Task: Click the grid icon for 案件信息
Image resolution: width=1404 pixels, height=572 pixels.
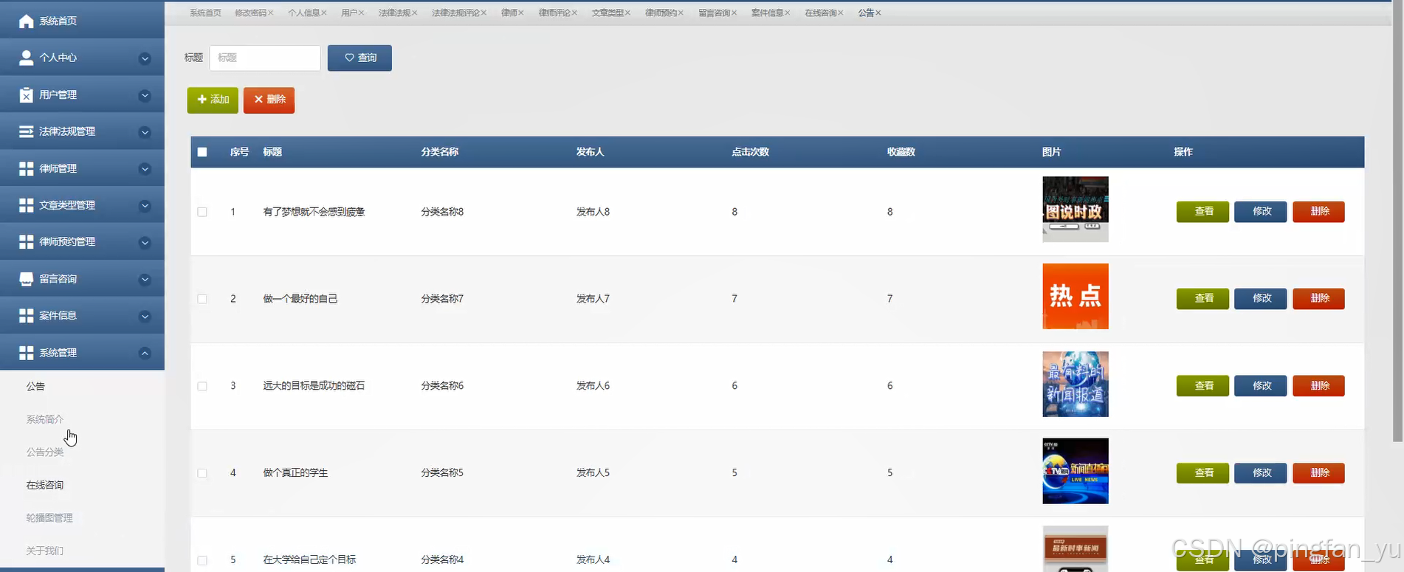Action: coord(26,316)
